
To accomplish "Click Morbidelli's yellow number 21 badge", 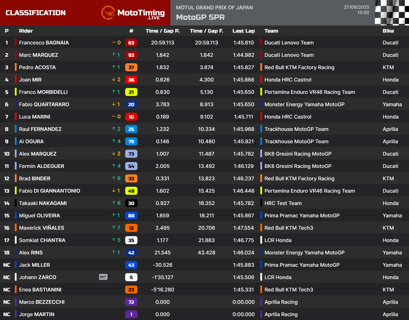I will (x=131, y=92).
